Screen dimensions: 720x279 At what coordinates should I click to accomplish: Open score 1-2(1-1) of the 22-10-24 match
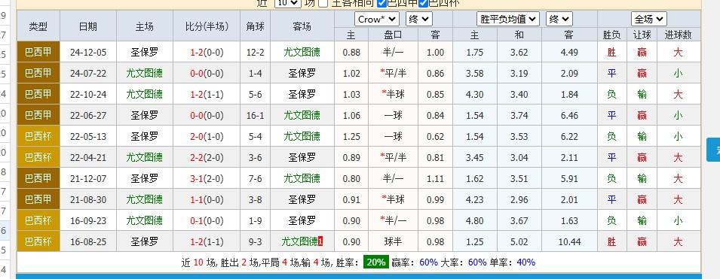pos(207,94)
